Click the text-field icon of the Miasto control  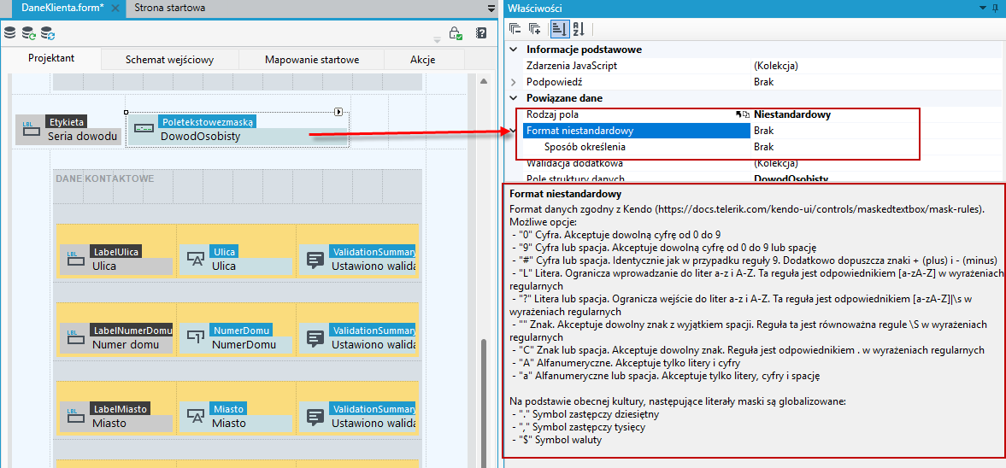195,417
